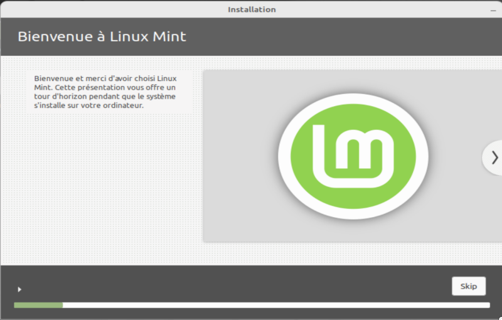Screen dimensions: 502x320
Task: Click the 'Installation' window title
Action: (x=252, y=9)
